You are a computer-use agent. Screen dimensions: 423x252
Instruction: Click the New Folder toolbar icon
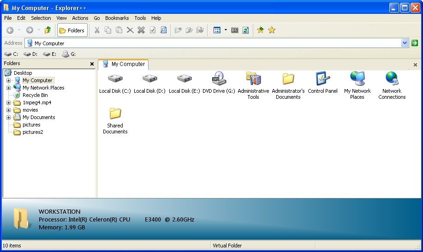click(x=178, y=30)
